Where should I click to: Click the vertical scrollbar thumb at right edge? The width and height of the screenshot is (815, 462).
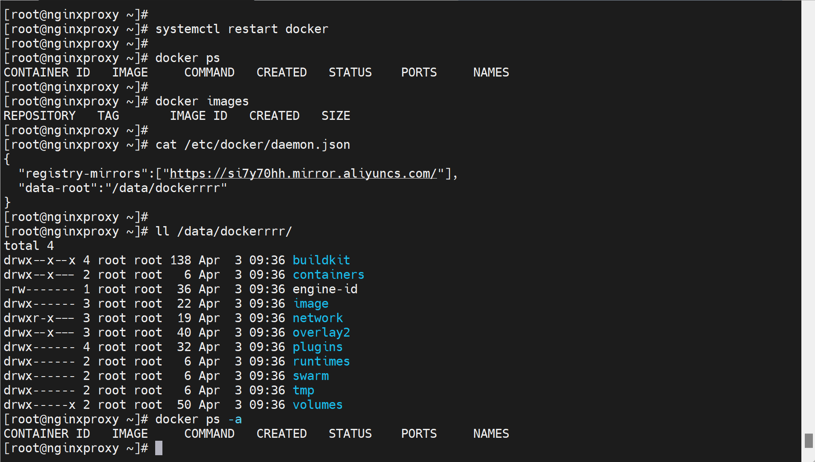808,440
